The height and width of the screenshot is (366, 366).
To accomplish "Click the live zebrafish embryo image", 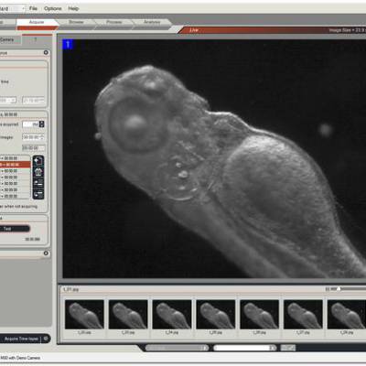I will (x=214, y=158).
